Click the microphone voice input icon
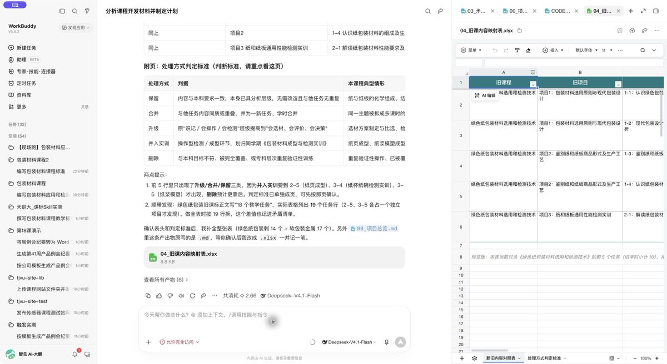 point(386,342)
